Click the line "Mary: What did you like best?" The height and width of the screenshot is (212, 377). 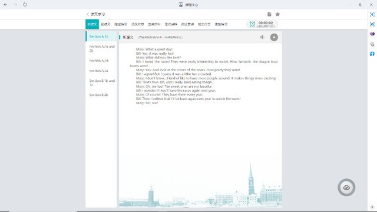click(x=158, y=58)
